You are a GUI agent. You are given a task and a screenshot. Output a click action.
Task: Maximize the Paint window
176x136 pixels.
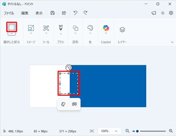coord(158,4)
